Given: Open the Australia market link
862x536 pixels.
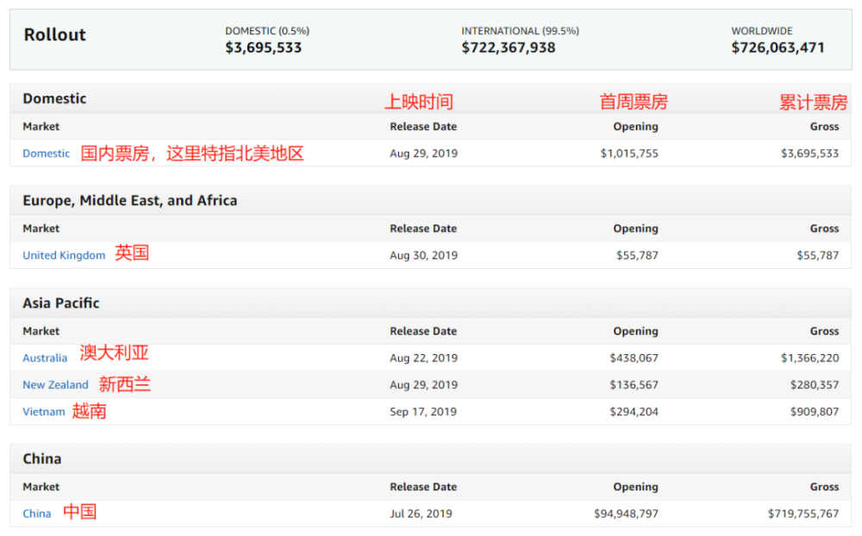Looking at the screenshot, I should pos(45,358).
